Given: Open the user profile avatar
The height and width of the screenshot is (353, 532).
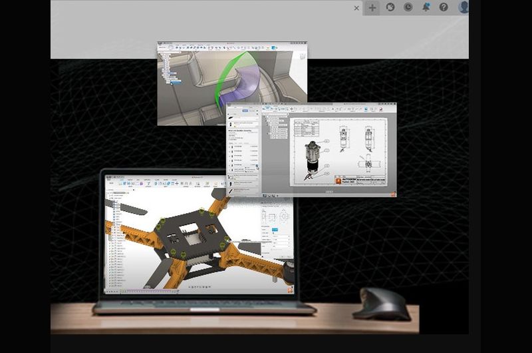Looking at the screenshot, I should (x=464, y=7).
